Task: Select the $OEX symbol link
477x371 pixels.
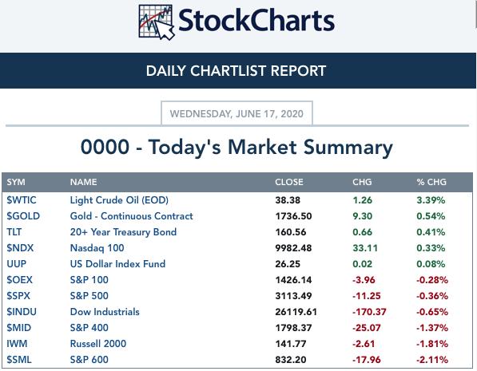Action: [x=19, y=280]
